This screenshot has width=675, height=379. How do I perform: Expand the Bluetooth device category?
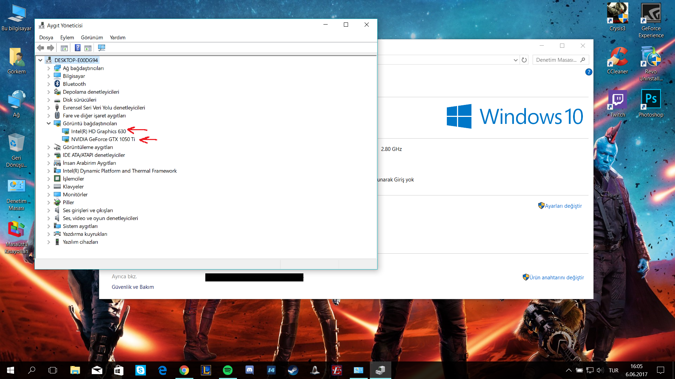(x=49, y=84)
